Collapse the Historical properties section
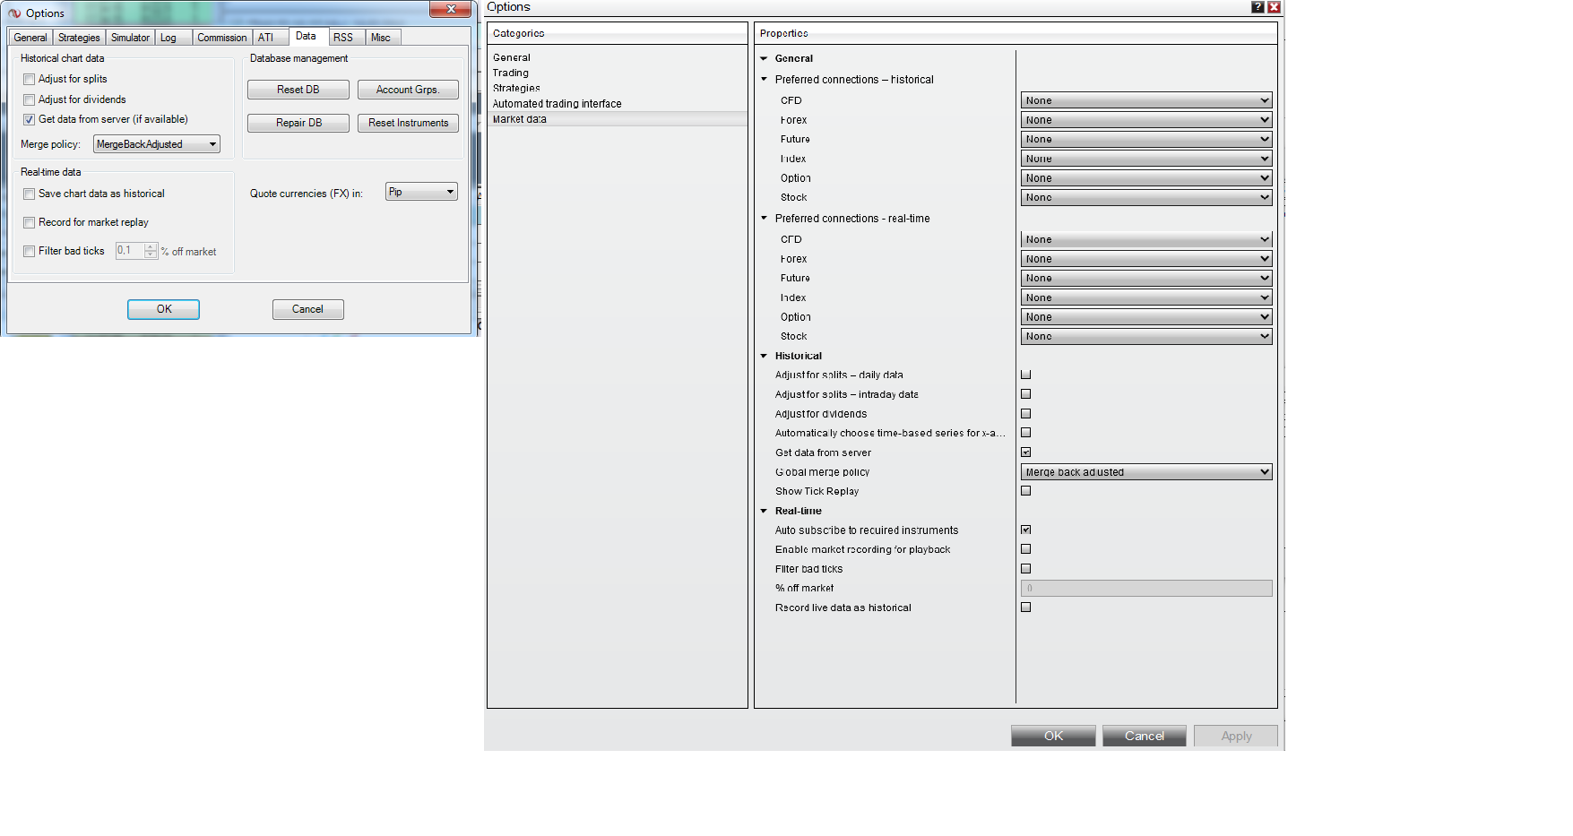 764,357
